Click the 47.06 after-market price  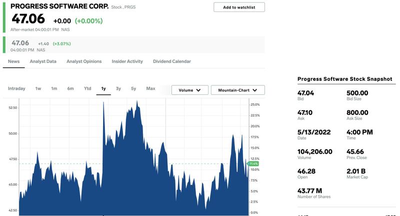point(28,19)
